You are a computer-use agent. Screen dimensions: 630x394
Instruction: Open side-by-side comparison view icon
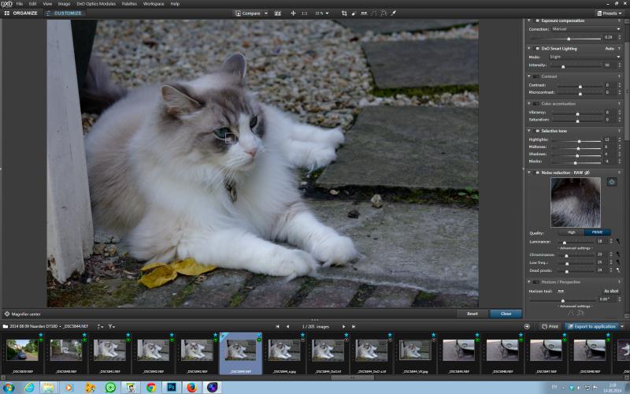click(278, 13)
